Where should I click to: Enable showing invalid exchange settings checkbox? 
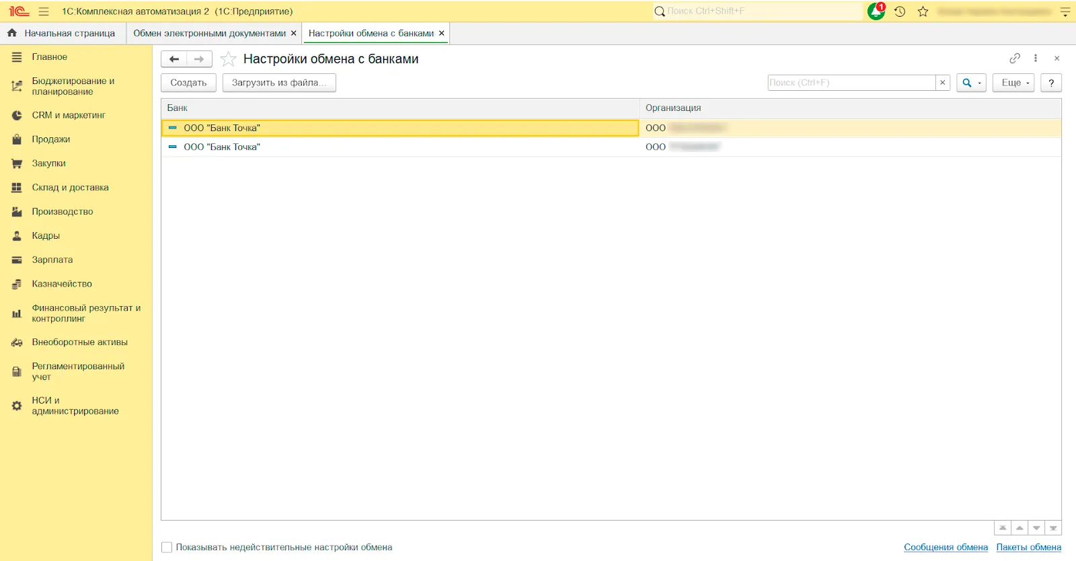[x=167, y=548]
